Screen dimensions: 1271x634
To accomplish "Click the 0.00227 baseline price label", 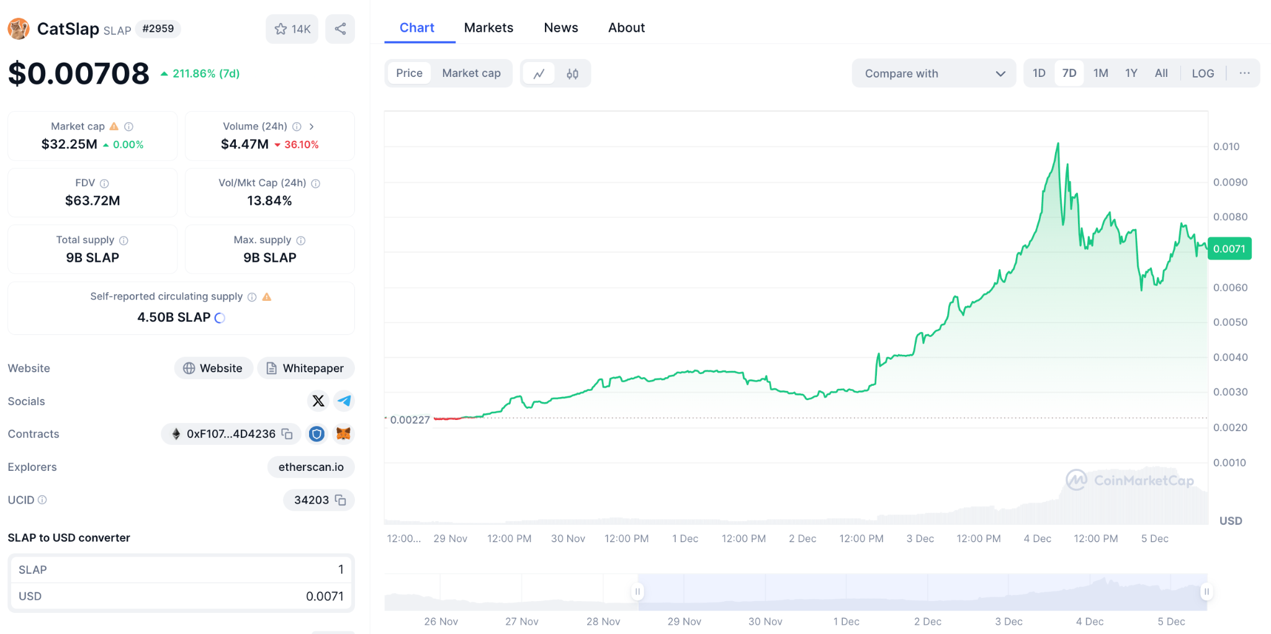I will pyautogui.click(x=410, y=420).
